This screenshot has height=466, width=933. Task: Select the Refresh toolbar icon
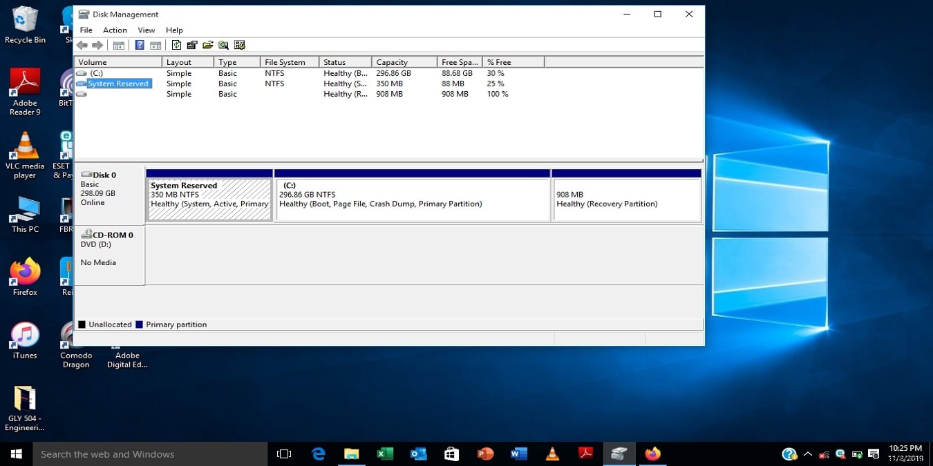tap(176, 45)
